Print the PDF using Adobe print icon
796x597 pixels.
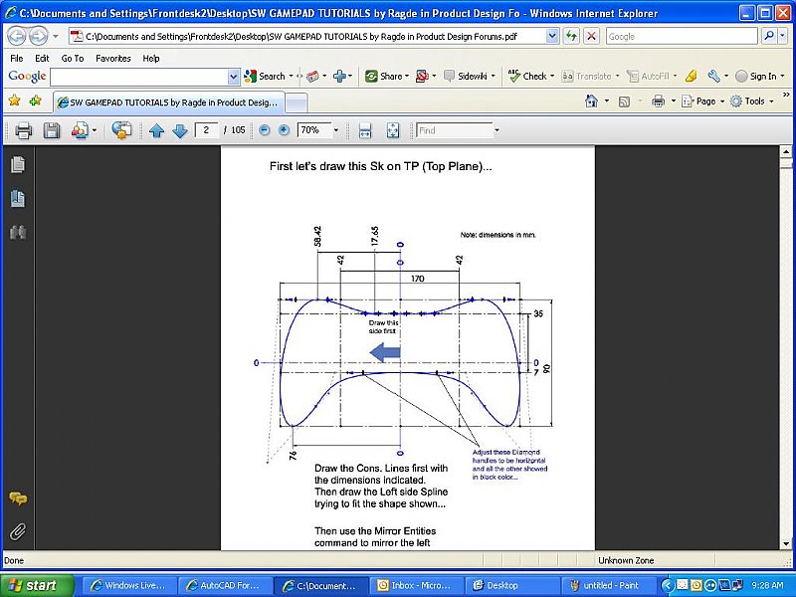[x=23, y=130]
